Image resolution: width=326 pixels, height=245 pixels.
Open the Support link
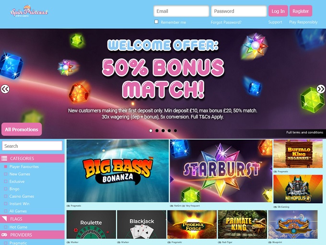click(275, 22)
